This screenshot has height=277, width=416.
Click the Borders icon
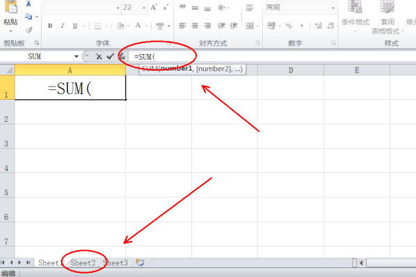(x=98, y=26)
